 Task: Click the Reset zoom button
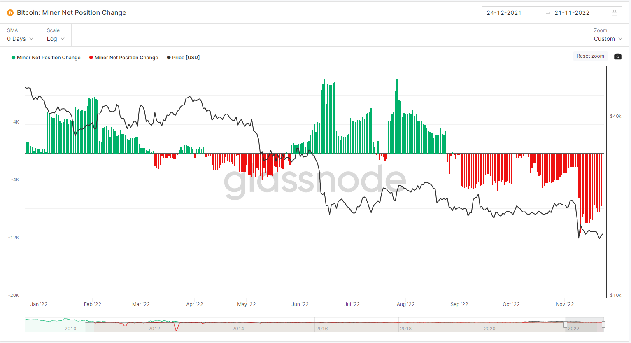click(590, 56)
